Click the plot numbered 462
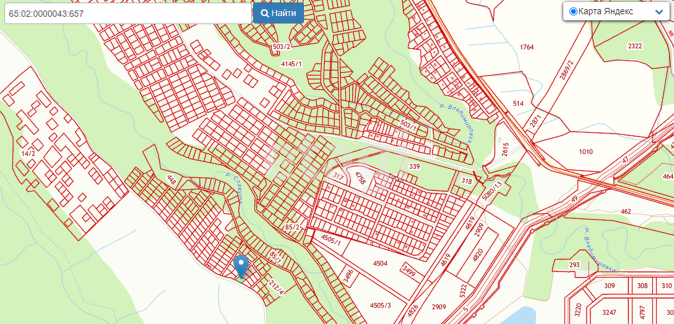This screenshot has width=674, height=324. tap(625, 212)
